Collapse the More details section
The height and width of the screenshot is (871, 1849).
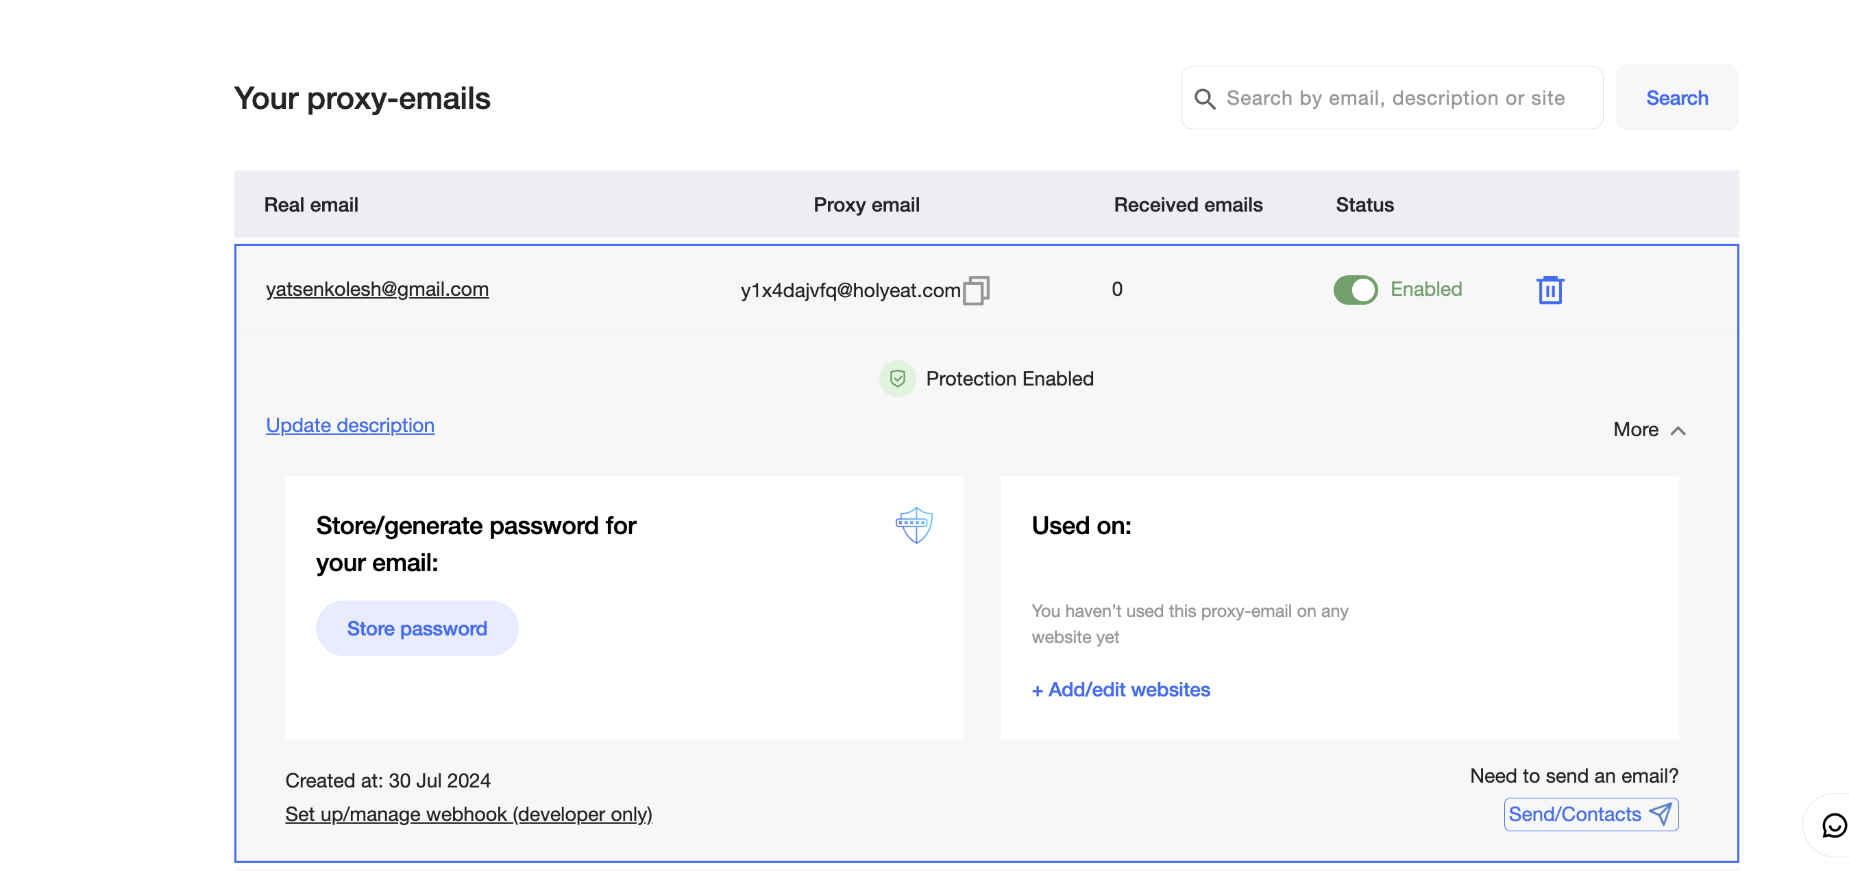click(1646, 429)
